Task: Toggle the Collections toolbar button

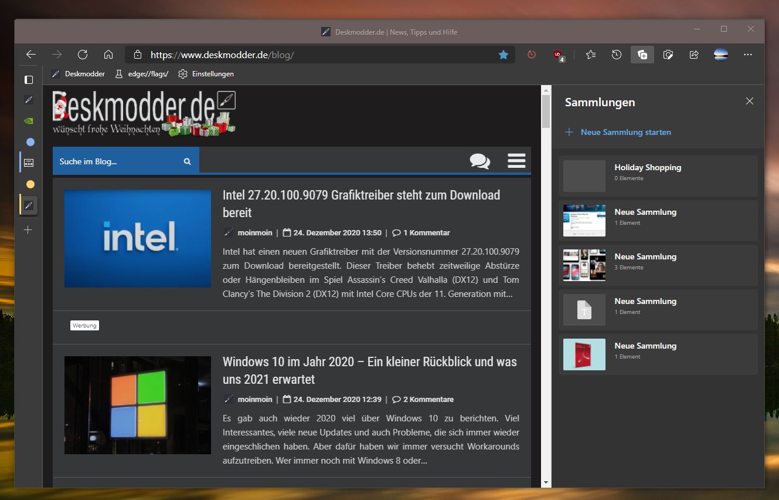Action: tap(642, 55)
